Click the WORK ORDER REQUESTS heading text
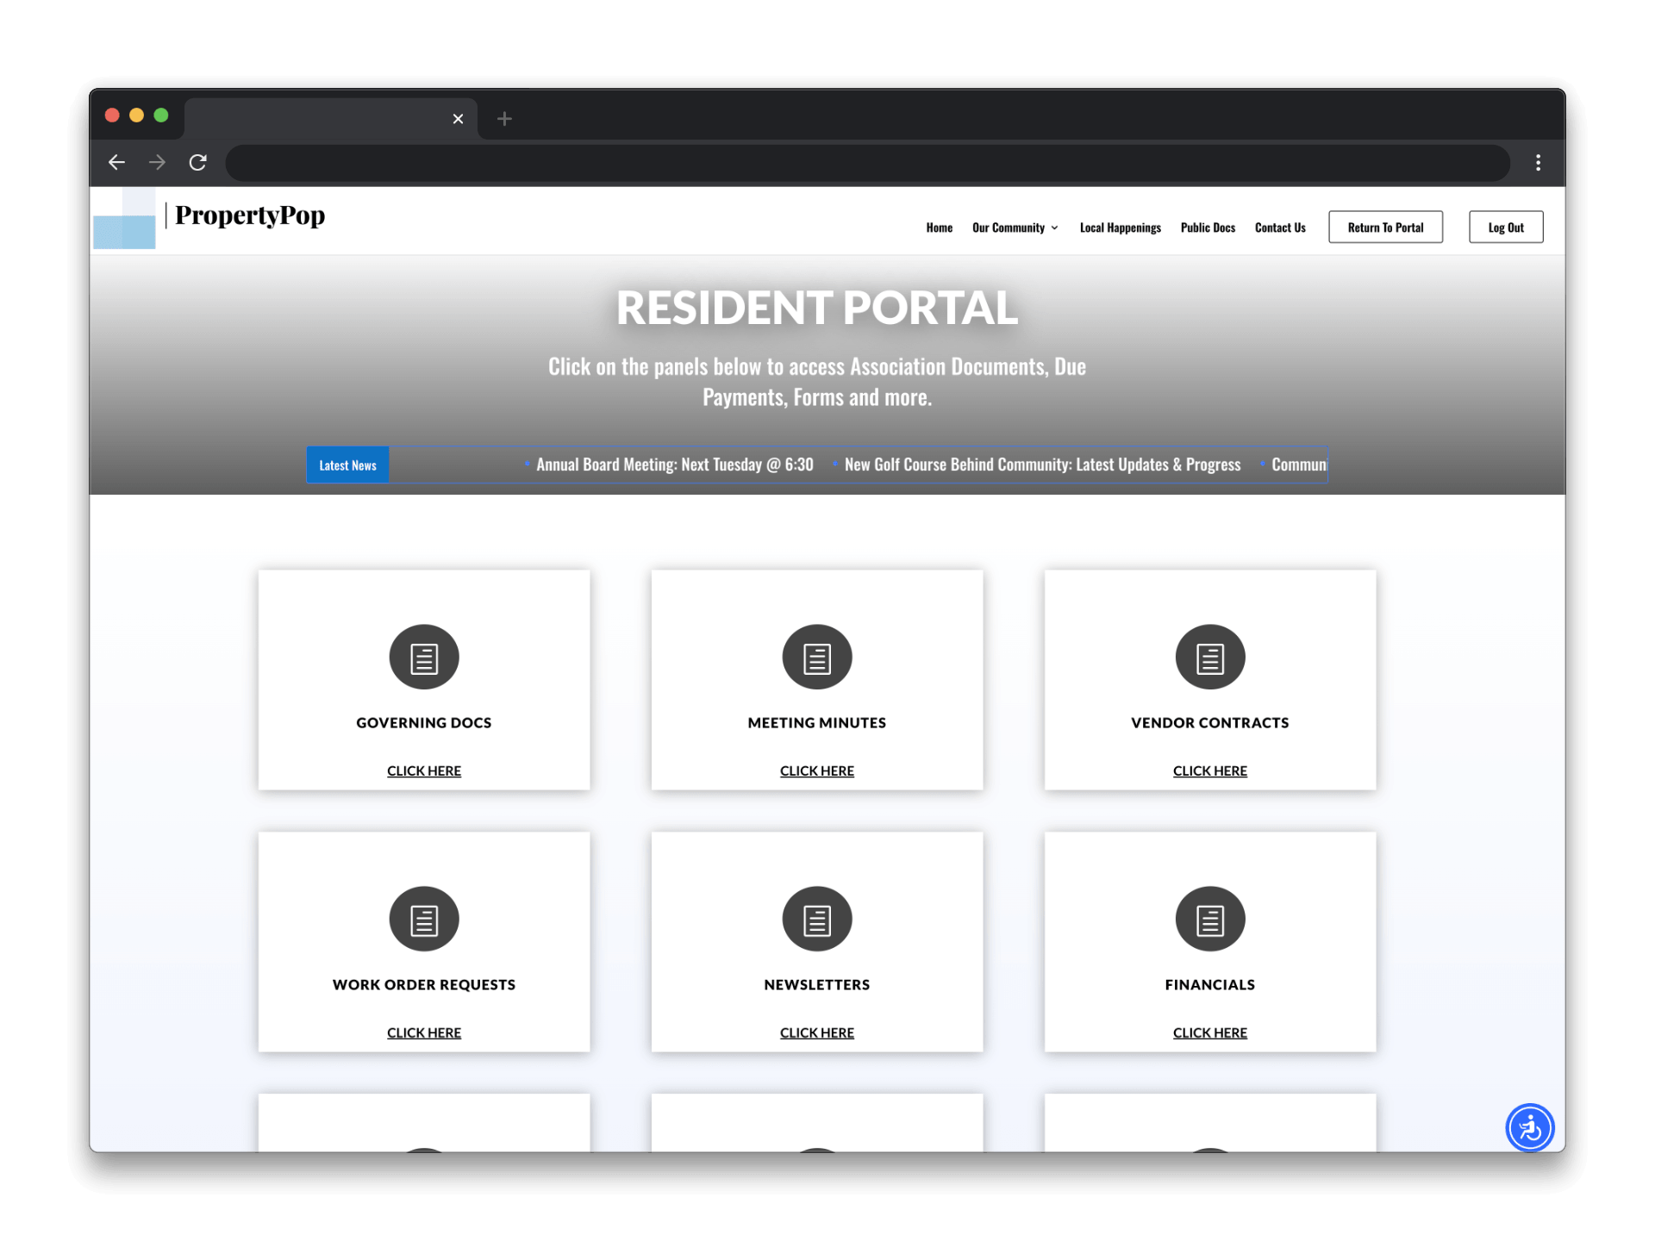This screenshot has width=1655, height=1241. click(424, 984)
